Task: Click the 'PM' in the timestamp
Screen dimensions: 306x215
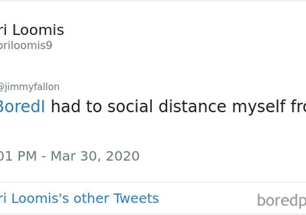Action: [x=26, y=156]
